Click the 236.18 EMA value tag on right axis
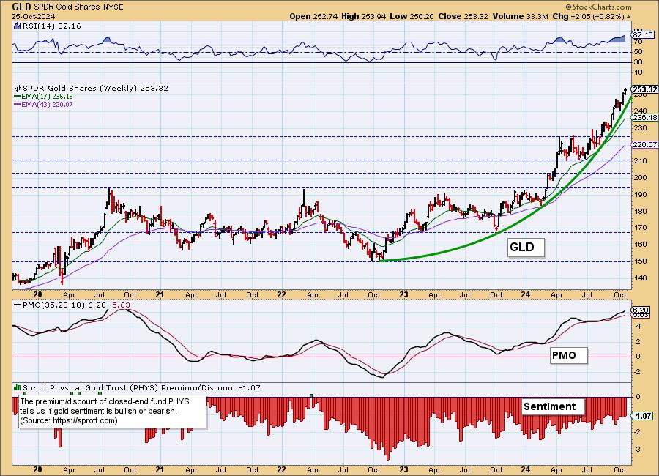Image resolution: width=659 pixels, height=476 pixels. [x=644, y=118]
